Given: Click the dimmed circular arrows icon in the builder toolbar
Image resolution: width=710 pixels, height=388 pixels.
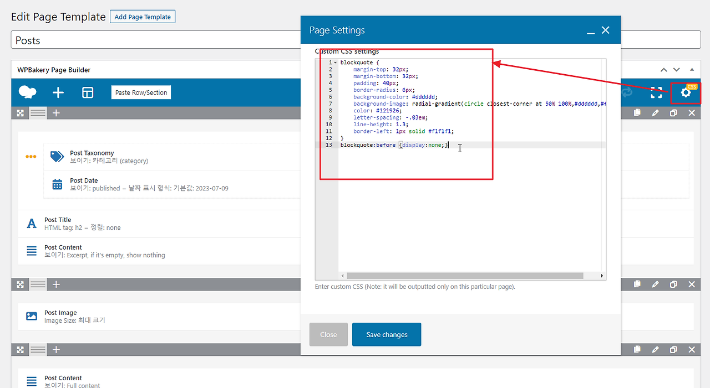Looking at the screenshot, I should pos(627,92).
